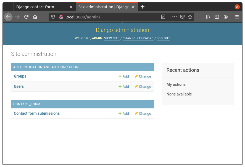Open Firefox account profile icon
This screenshot has width=245, height=167.
coord(226,17)
